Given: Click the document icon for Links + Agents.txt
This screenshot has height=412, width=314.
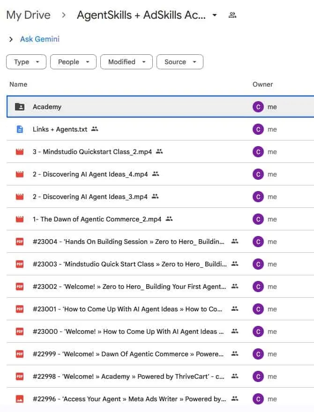Looking at the screenshot, I should (x=19, y=129).
